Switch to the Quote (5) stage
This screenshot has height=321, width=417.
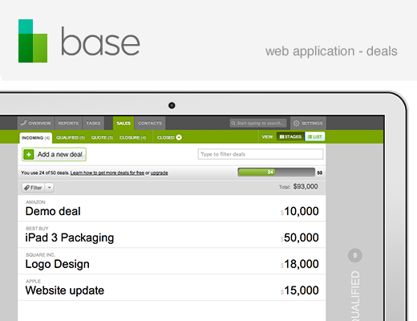tap(102, 137)
